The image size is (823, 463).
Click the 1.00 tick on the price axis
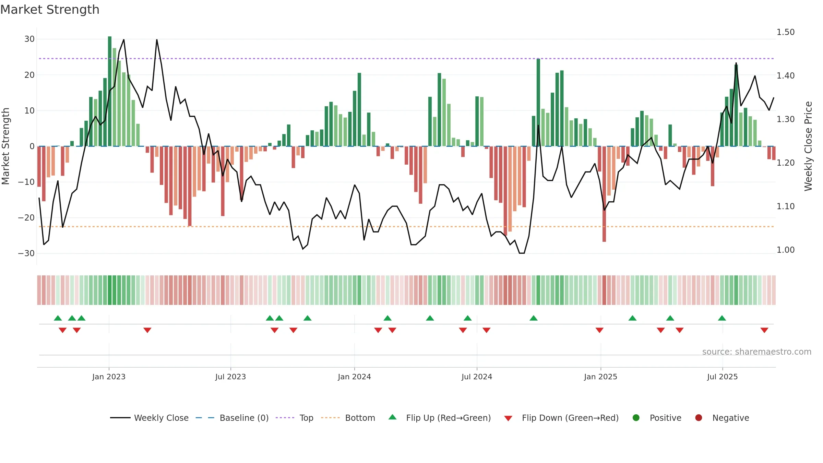786,250
